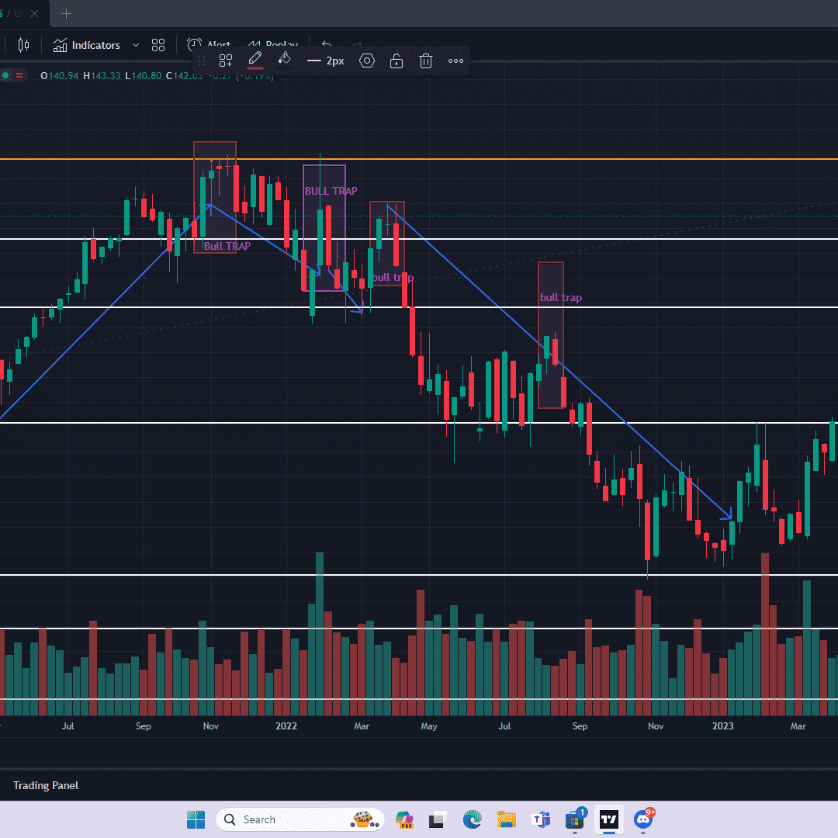Select the BULL TRAP purple rectangle label

pyautogui.click(x=331, y=191)
